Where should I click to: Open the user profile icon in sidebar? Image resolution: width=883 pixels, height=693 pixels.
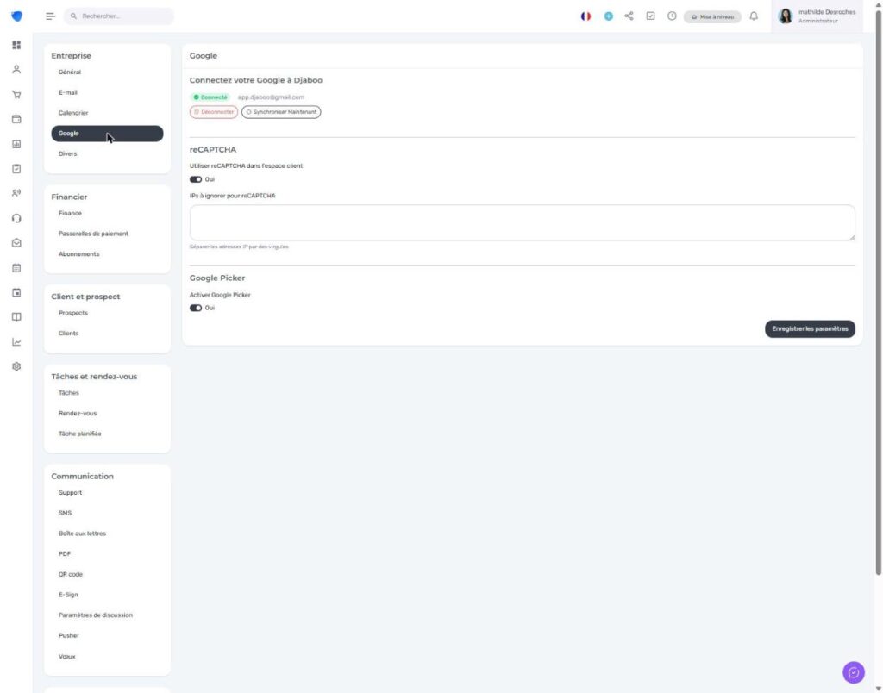16,69
